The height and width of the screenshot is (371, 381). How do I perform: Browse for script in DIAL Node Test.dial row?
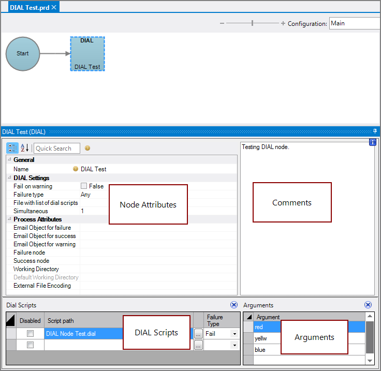pos(198,334)
